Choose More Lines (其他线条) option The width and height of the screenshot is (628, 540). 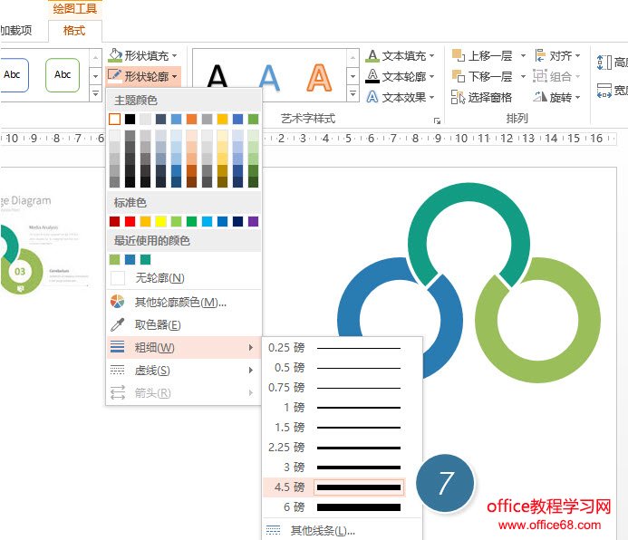343,530
